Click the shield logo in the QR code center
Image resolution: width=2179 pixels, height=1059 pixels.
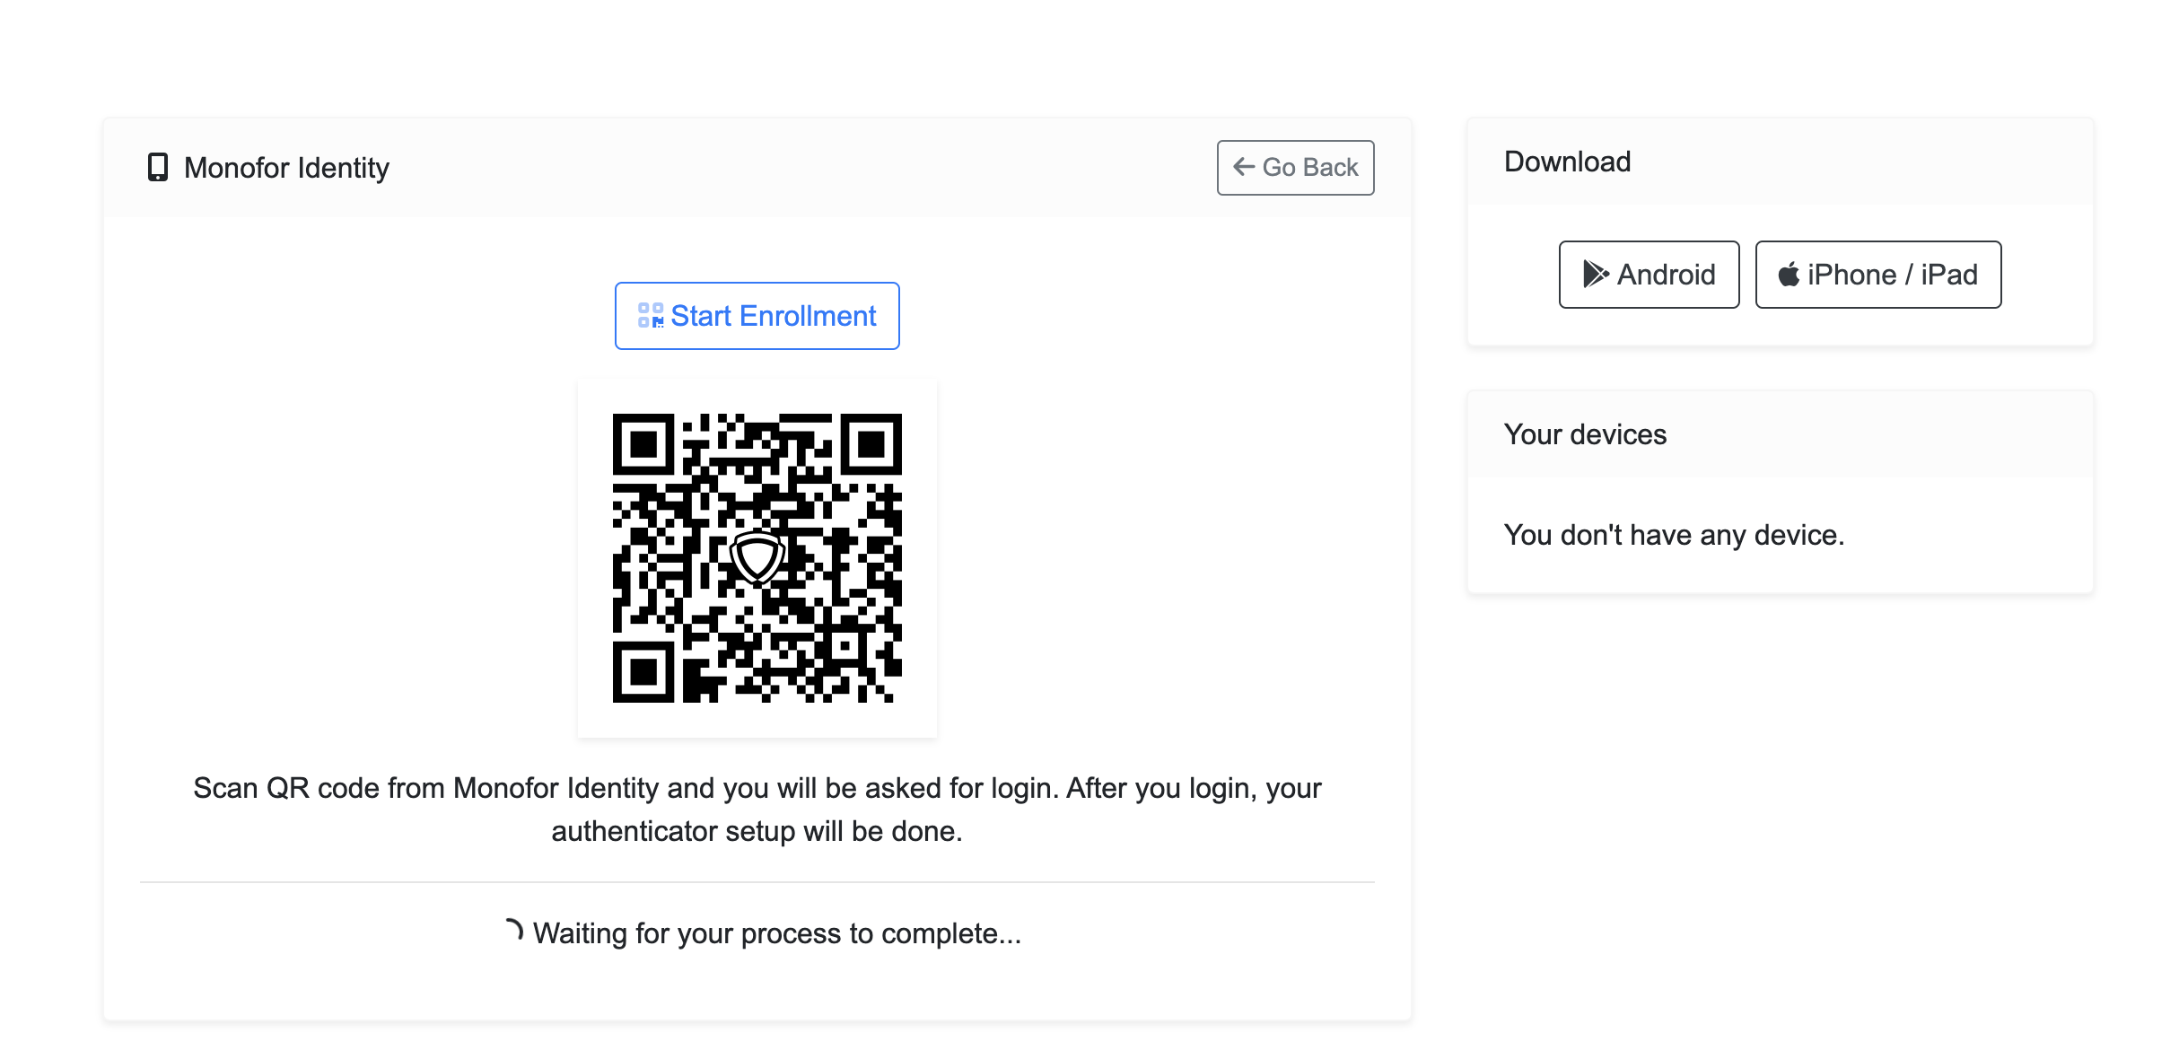pyautogui.click(x=757, y=557)
